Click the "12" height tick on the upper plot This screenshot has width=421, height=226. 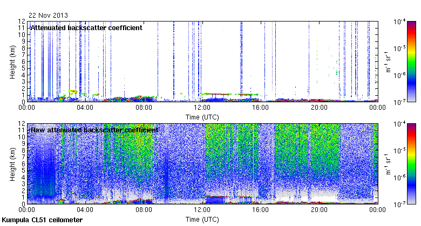pos(22,22)
